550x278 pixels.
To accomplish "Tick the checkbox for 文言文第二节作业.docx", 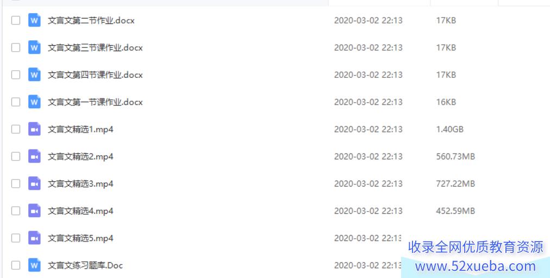I will (16, 20).
